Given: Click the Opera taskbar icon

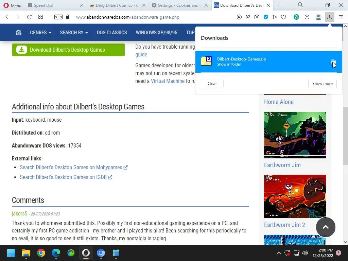Looking at the screenshot, I should (86, 253).
